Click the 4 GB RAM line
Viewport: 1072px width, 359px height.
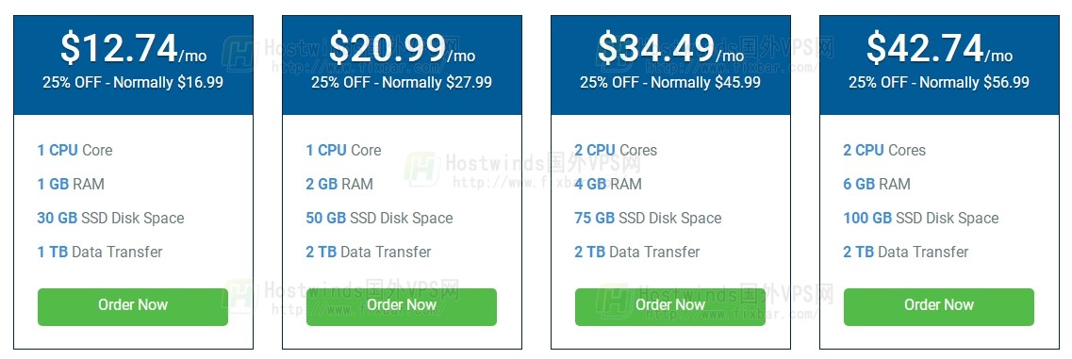pyautogui.click(x=608, y=184)
